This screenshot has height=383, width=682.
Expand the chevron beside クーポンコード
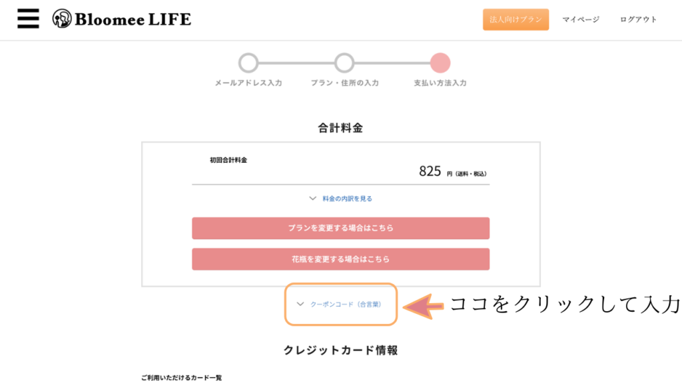click(x=300, y=304)
